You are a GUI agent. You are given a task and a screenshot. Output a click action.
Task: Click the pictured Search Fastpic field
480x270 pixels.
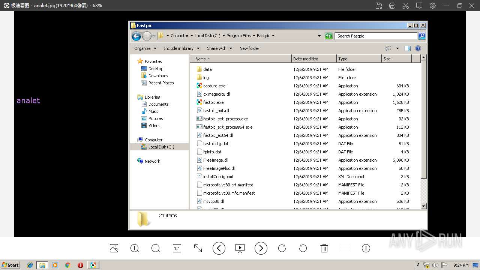376,36
